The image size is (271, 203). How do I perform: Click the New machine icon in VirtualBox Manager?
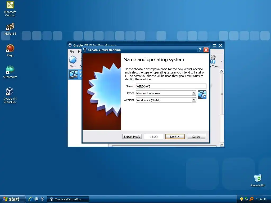[x=73, y=61]
